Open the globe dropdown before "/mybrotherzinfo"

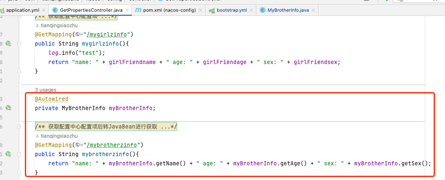pyautogui.click(x=79, y=145)
